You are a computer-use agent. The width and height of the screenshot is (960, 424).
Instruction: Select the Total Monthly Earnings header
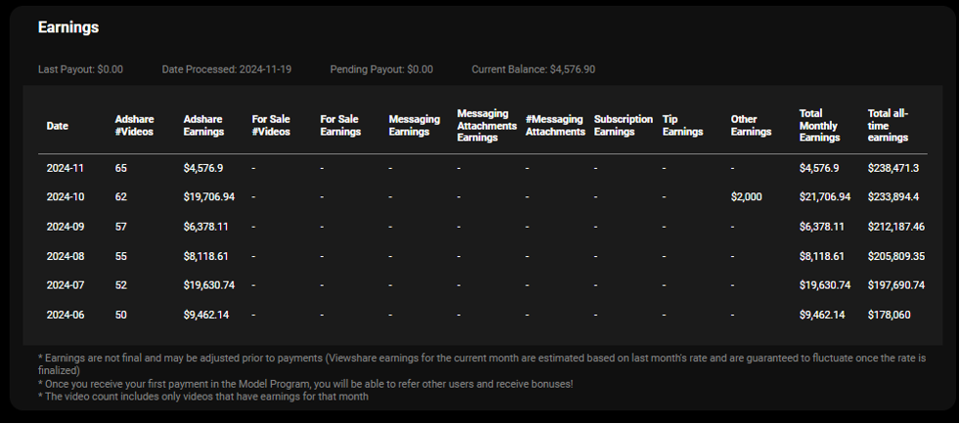pyautogui.click(x=819, y=126)
